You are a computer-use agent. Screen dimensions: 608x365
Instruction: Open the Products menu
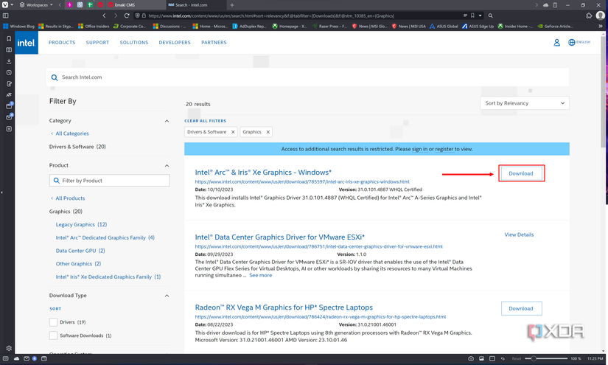(x=62, y=43)
